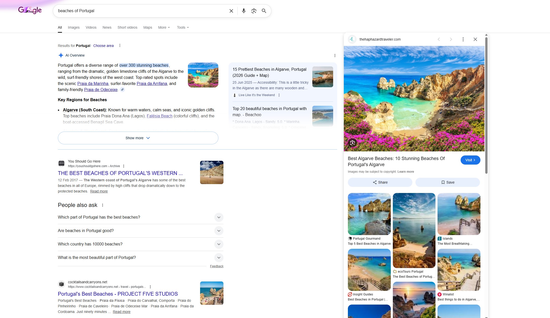Image resolution: width=550 pixels, height=318 pixels.
Task: Expand the AI Overview with Show more
Action: (x=138, y=138)
